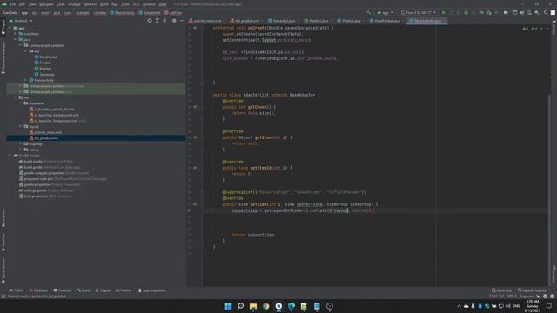
Task: Open Project panel gear settings
Action: tap(174, 21)
